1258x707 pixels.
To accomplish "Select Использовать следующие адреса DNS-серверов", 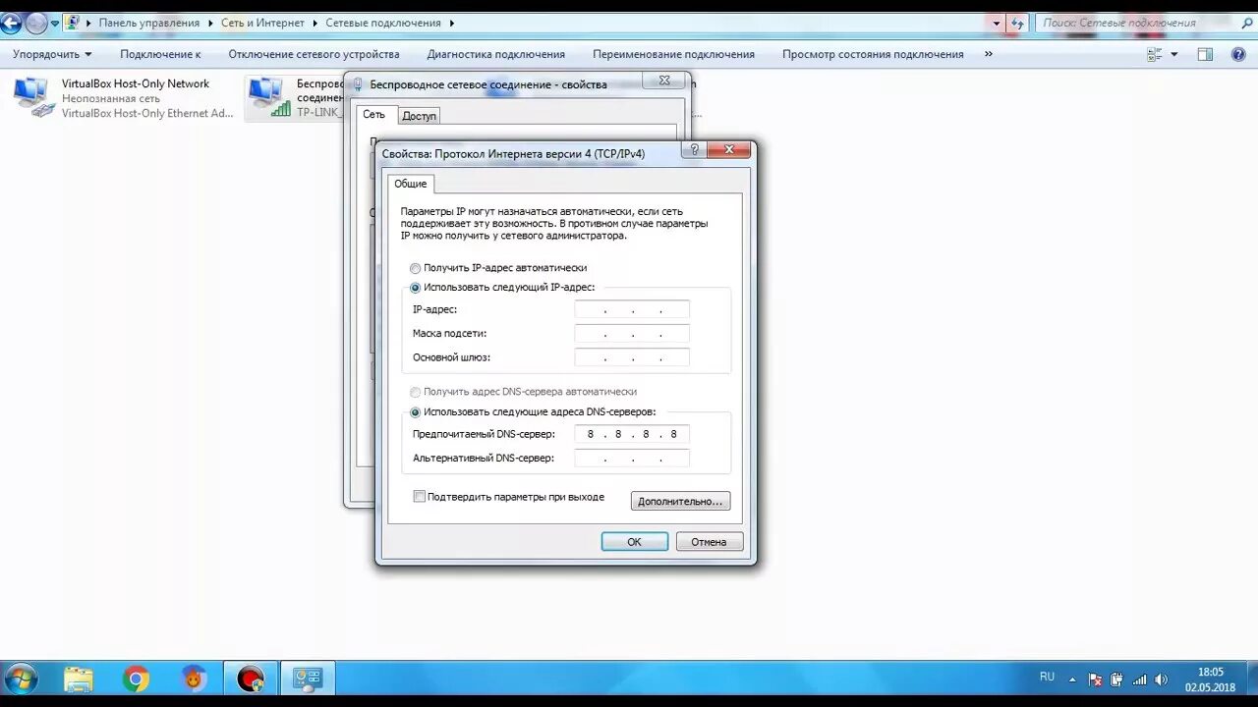I will [534, 412].
